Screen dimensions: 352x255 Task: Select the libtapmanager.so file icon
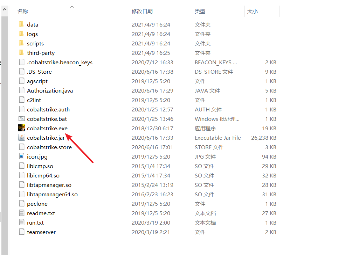pyautogui.click(x=22, y=184)
